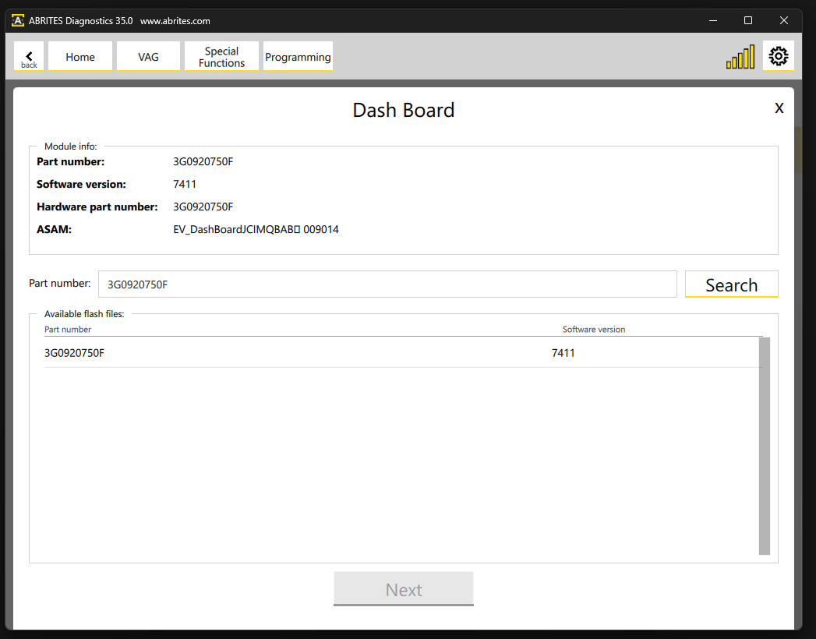The image size is (816, 639).
Task: Click the Software version column header
Action: tap(594, 330)
